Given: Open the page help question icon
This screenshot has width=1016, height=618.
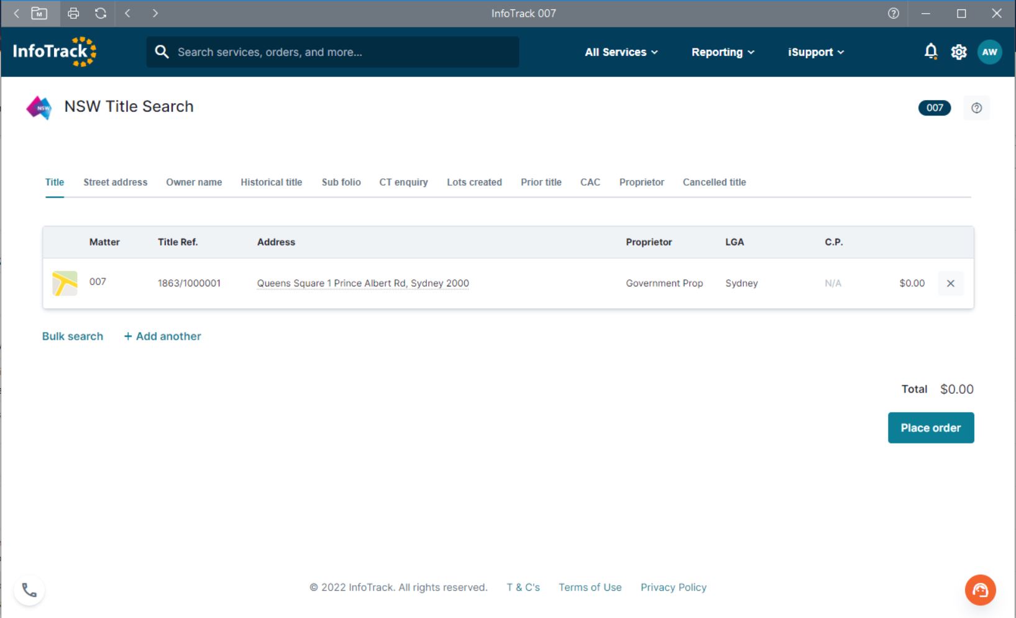Looking at the screenshot, I should 976,108.
